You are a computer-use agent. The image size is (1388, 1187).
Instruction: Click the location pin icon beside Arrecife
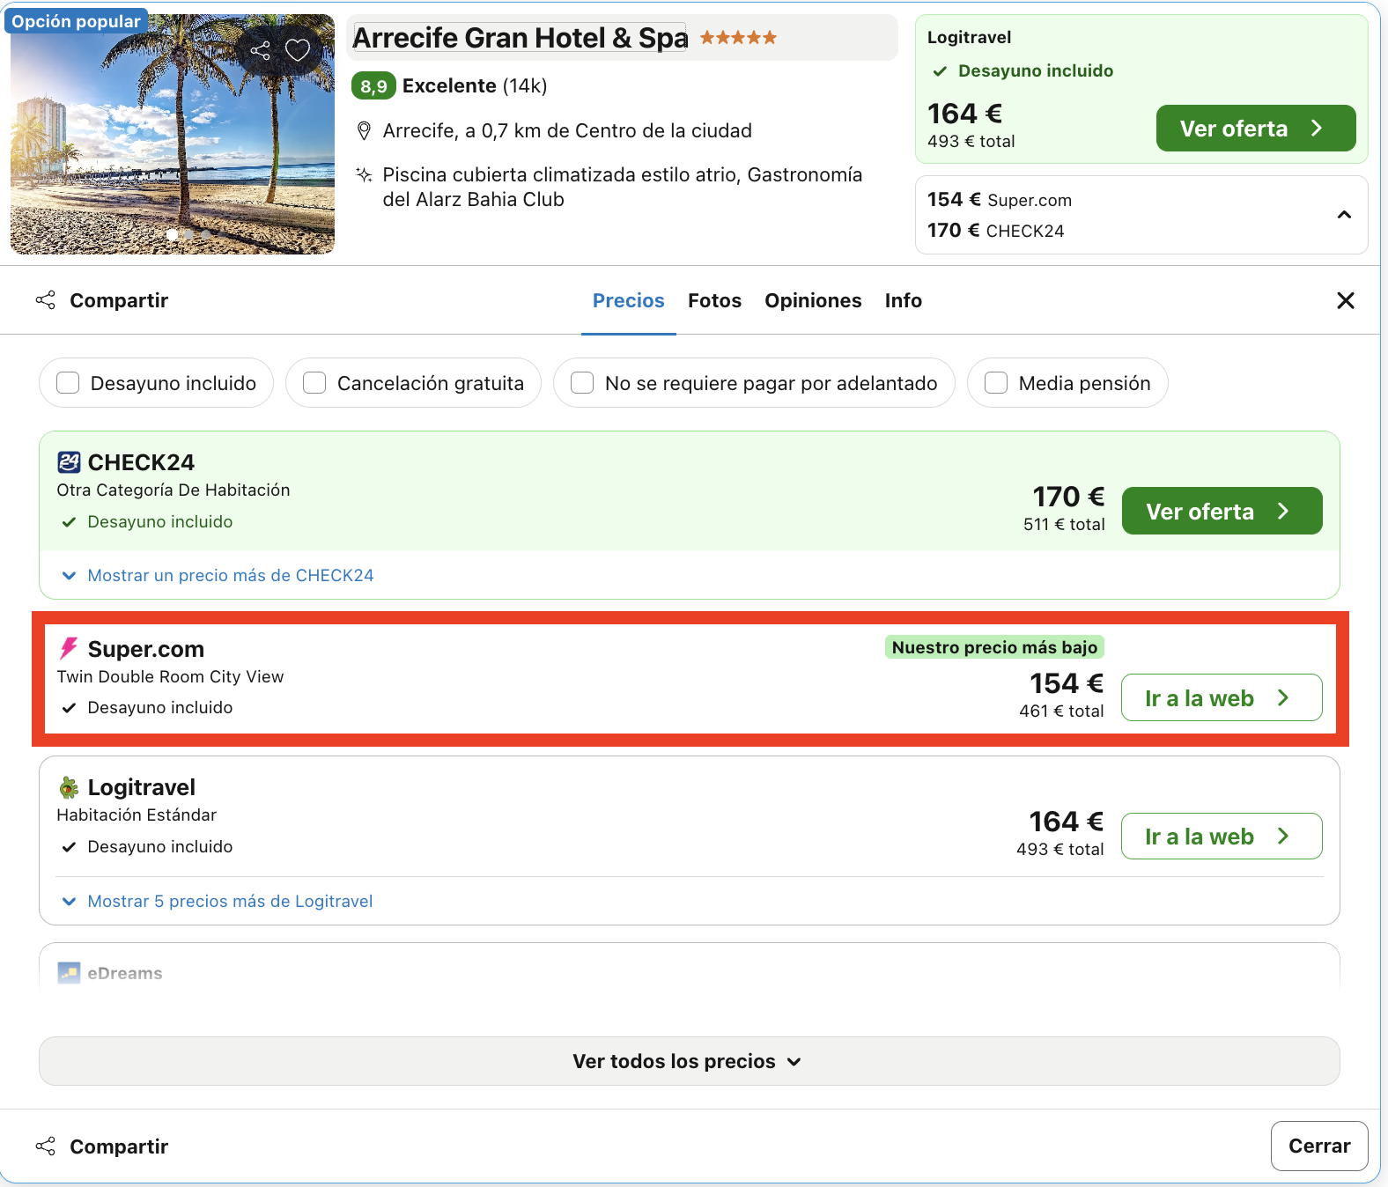point(364,131)
